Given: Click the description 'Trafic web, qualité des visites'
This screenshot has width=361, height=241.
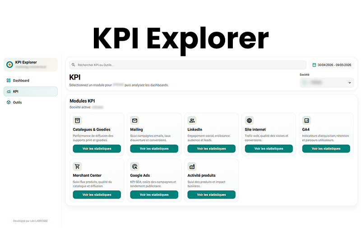Looking at the screenshot, I should click(x=266, y=138).
